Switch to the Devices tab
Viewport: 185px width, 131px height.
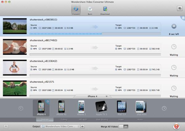coord(45,120)
